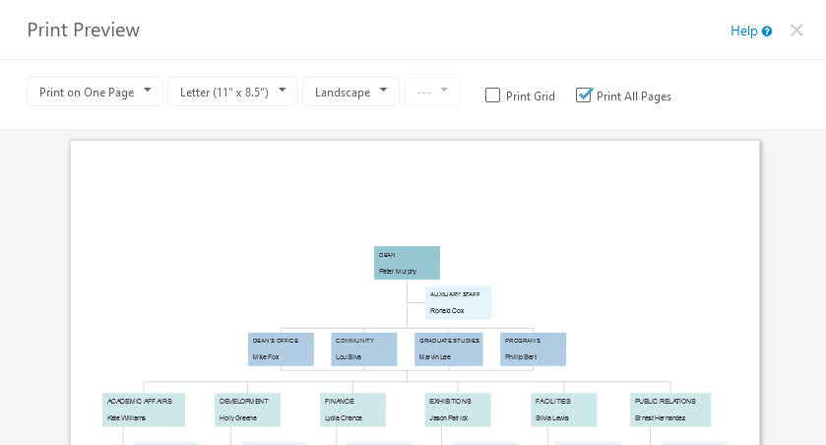Image resolution: width=826 pixels, height=445 pixels.
Task: Click the Development Holly Greene box
Action: 247,410
